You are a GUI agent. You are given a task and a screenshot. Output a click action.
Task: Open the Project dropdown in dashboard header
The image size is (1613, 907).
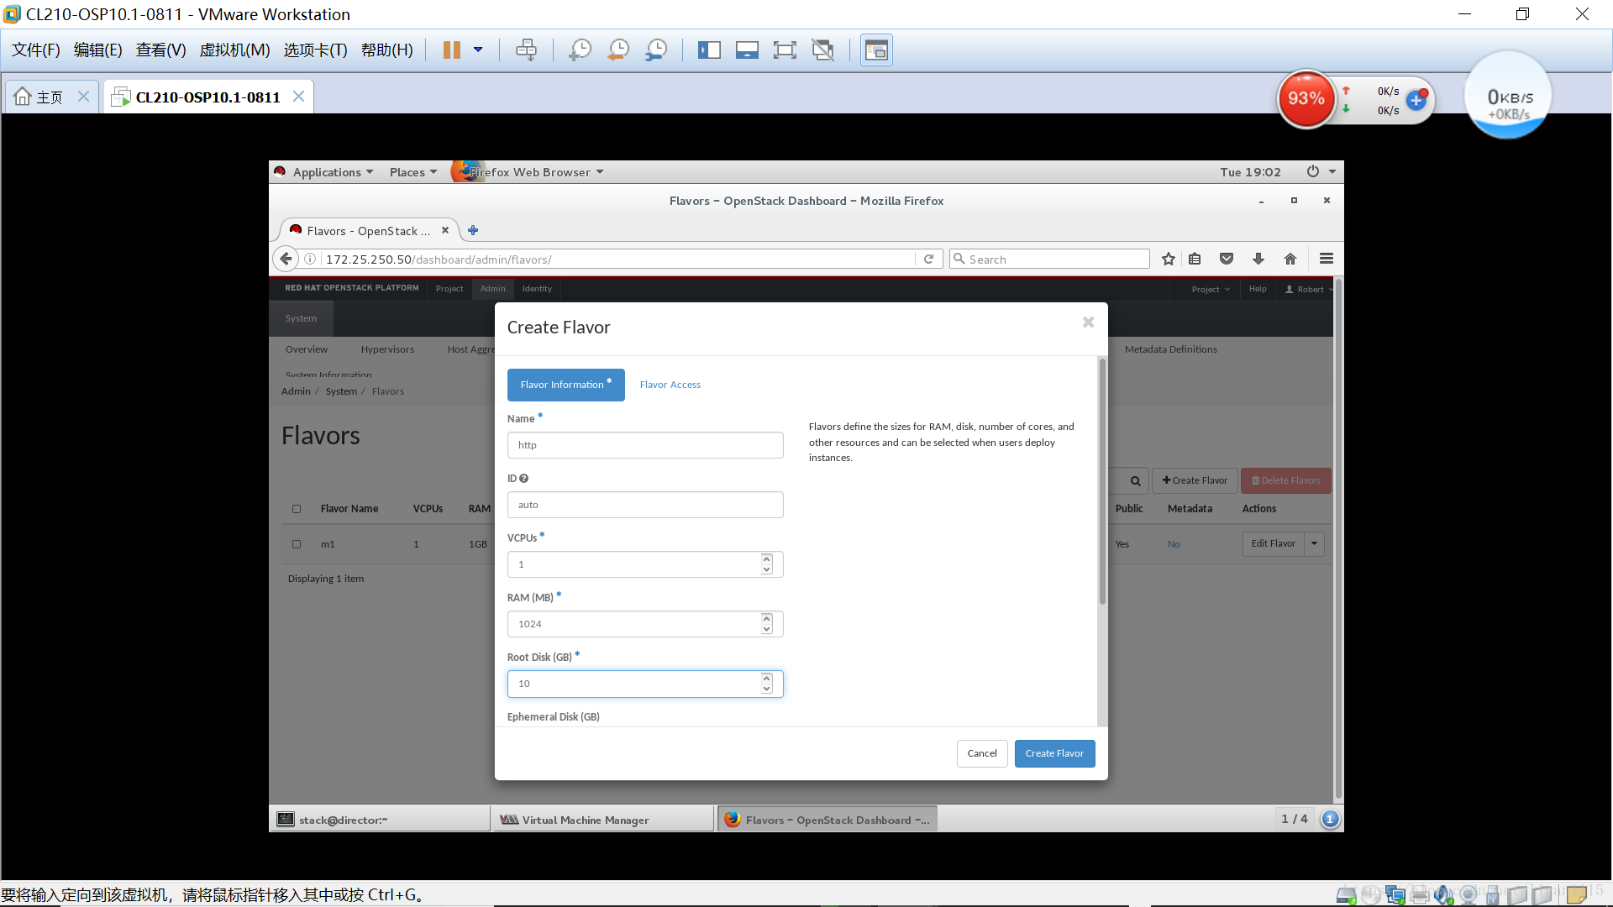click(1211, 289)
